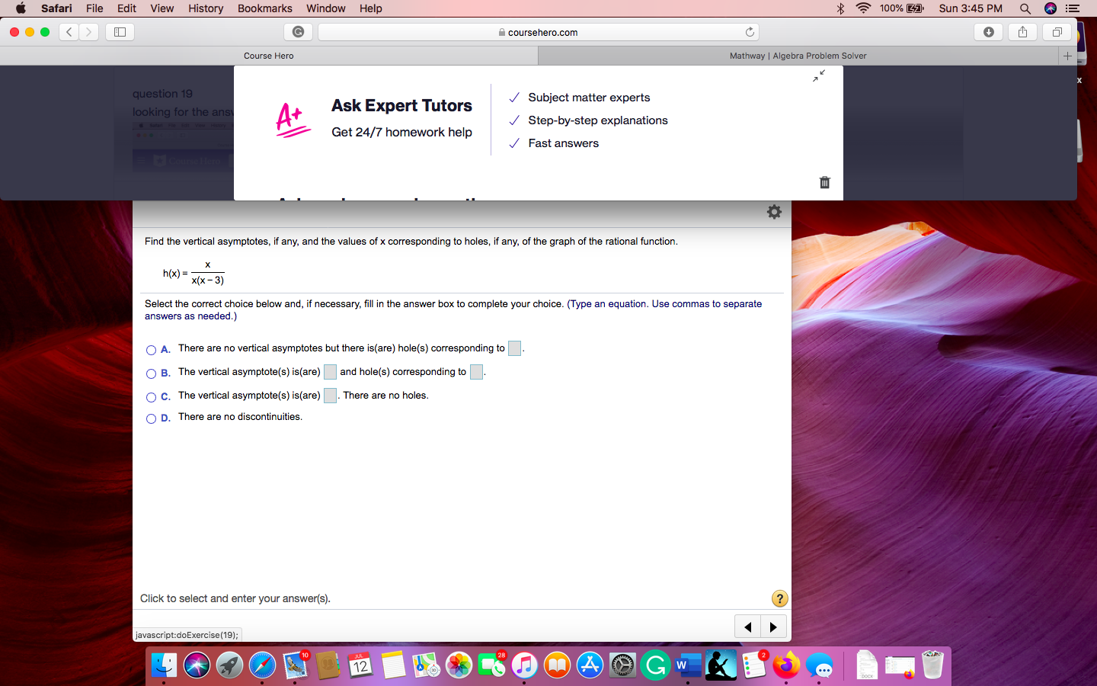The height and width of the screenshot is (686, 1097).
Task: Select answer choice B radio button
Action: [151, 373]
